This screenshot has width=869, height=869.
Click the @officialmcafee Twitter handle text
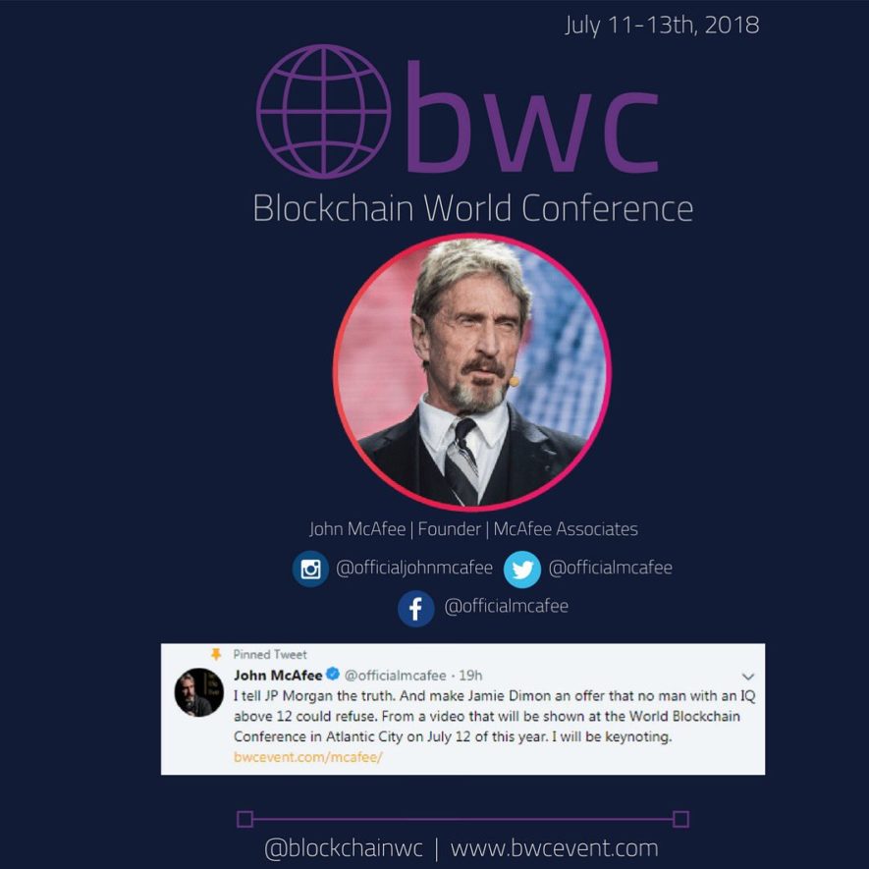coord(610,568)
